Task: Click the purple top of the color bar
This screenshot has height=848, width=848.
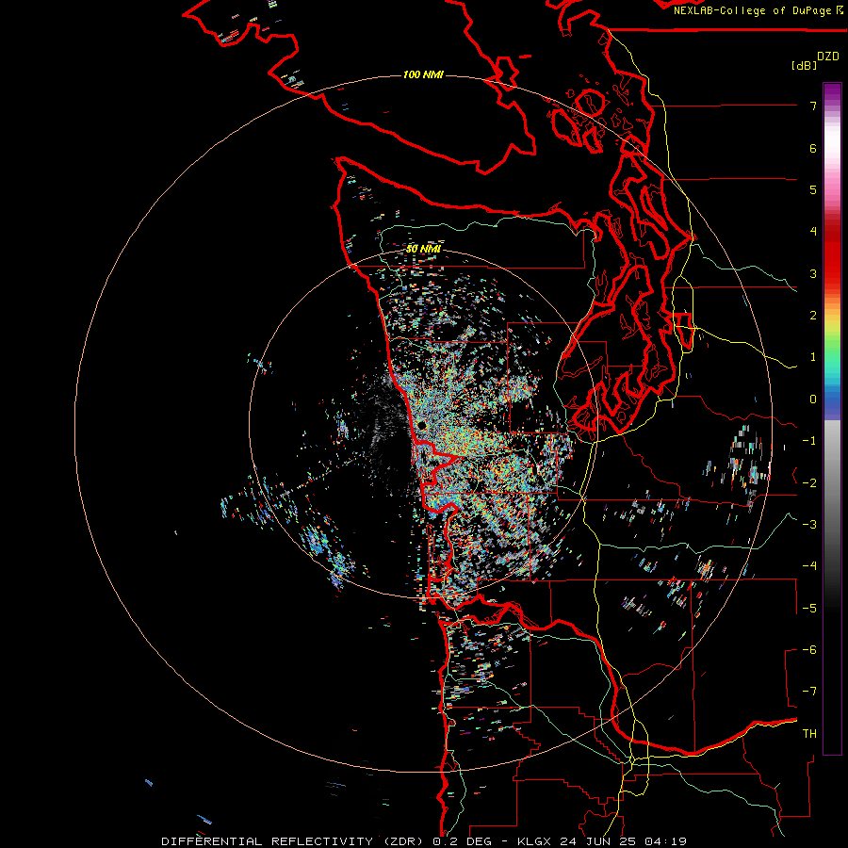Action: [x=832, y=92]
